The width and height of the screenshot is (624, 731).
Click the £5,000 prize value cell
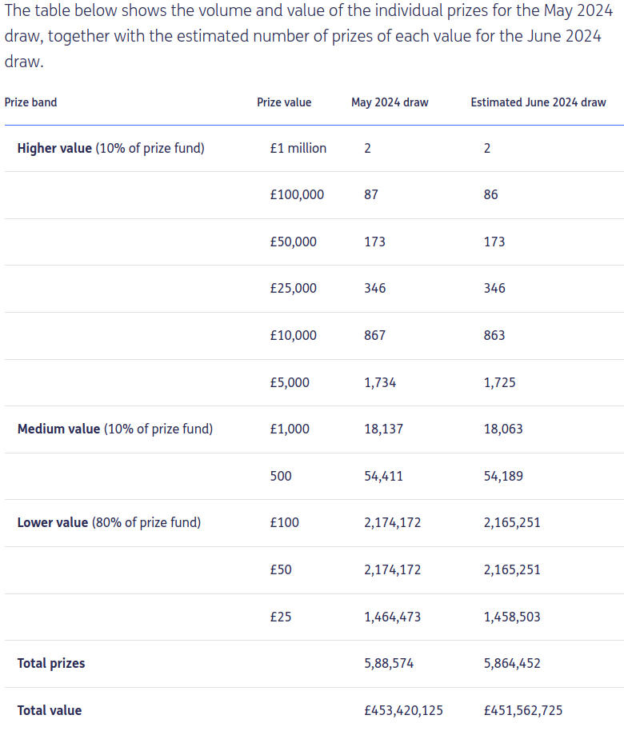pyautogui.click(x=290, y=382)
